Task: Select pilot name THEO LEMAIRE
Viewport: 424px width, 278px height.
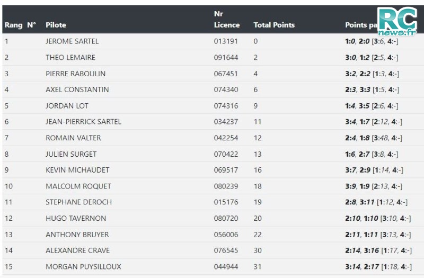Action: 70,58
